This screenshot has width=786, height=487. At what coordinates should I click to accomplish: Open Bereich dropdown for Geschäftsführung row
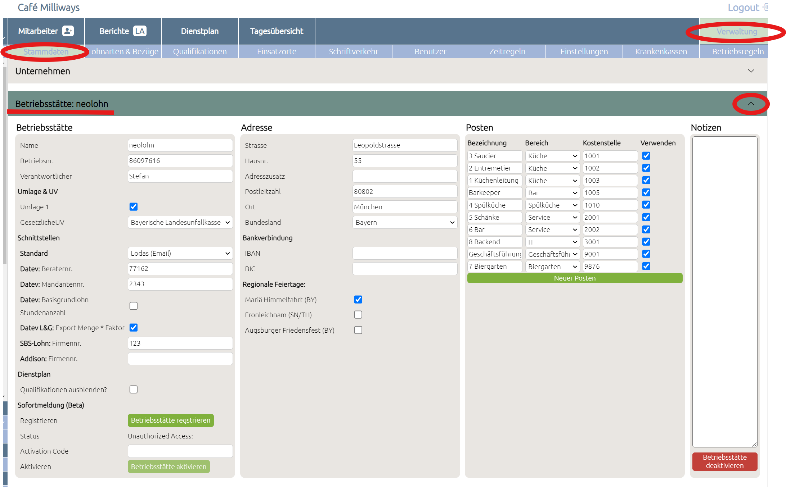pyautogui.click(x=552, y=254)
